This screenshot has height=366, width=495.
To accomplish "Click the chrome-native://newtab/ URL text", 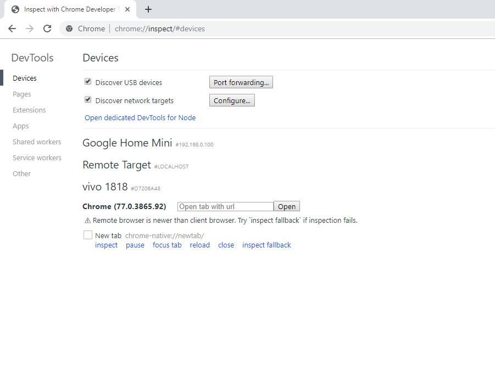I will pos(164,235).
